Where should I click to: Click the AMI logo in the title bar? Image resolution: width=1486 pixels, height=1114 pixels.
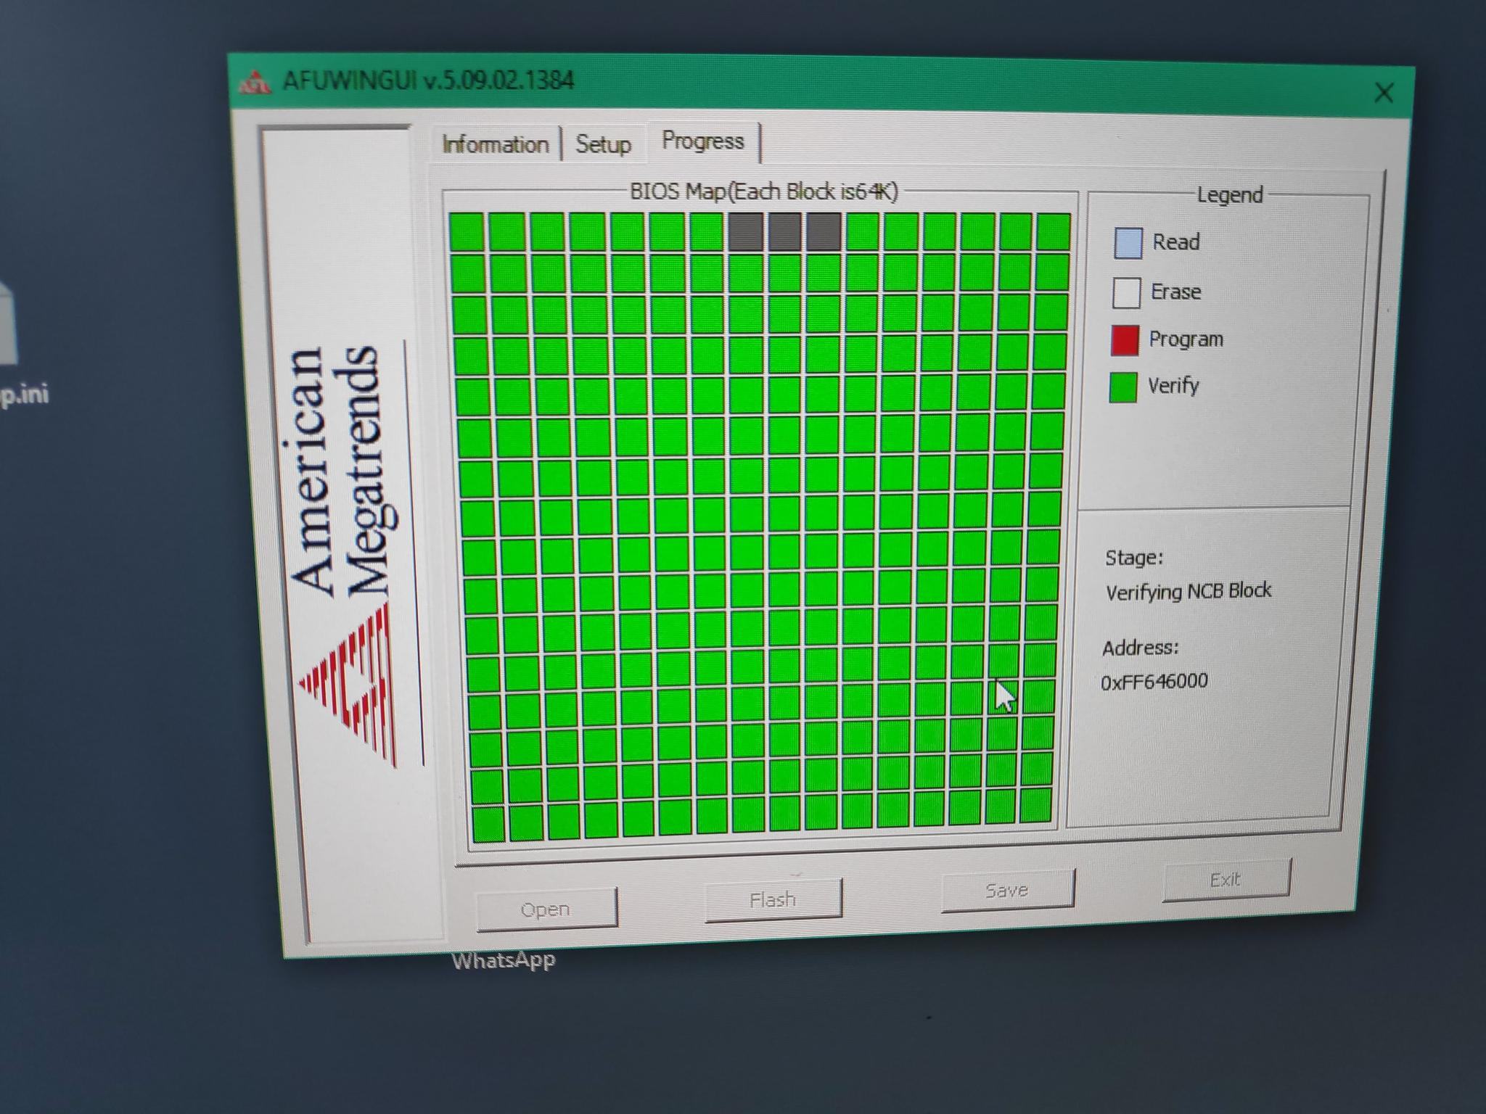255,81
